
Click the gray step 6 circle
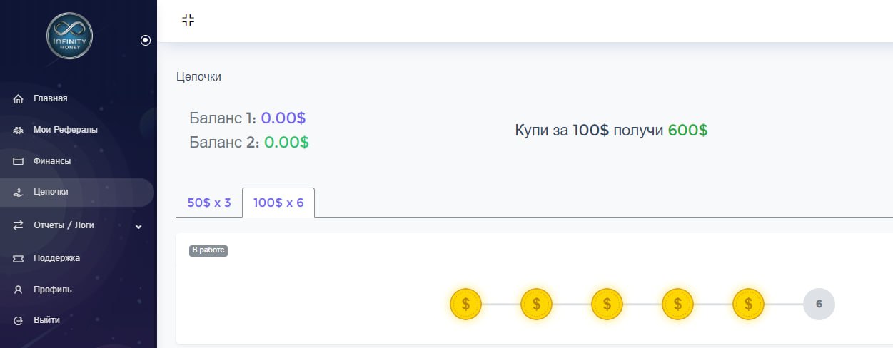819,304
